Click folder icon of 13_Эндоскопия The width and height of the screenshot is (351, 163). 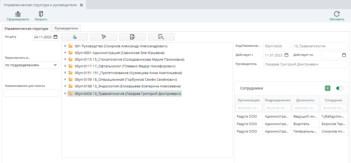click(x=70, y=86)
